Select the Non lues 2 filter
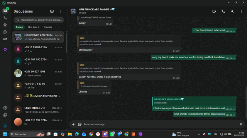Image resolution: width=247 pixels, height=138 pixels. coord(34,27)
